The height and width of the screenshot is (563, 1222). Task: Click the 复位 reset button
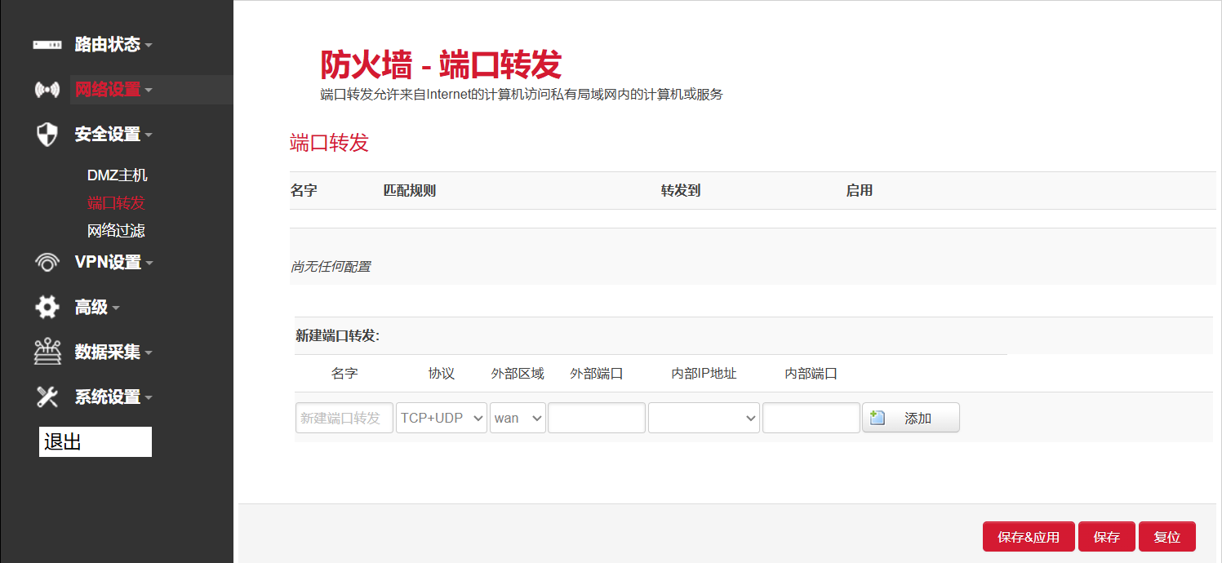click(x=1167, y=536)
